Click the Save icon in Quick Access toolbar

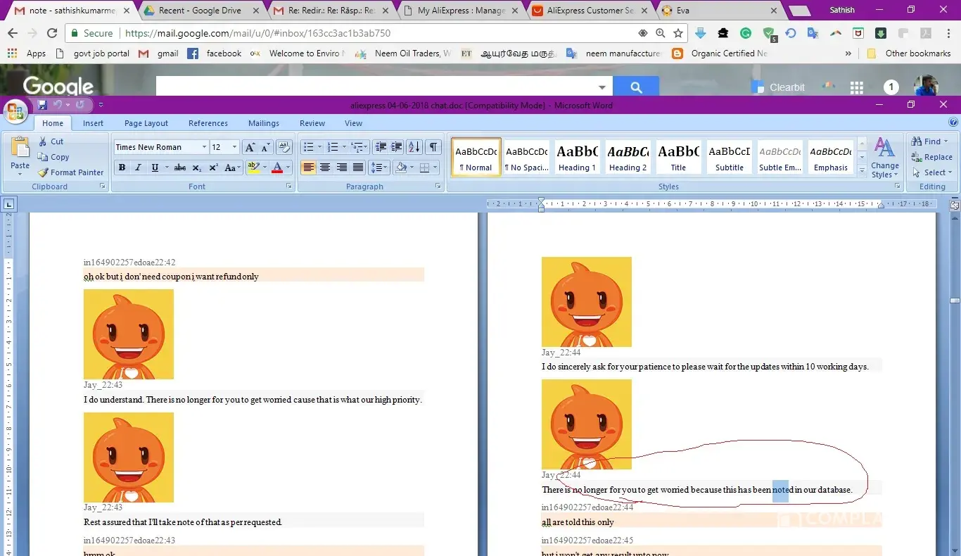(42, 105)
